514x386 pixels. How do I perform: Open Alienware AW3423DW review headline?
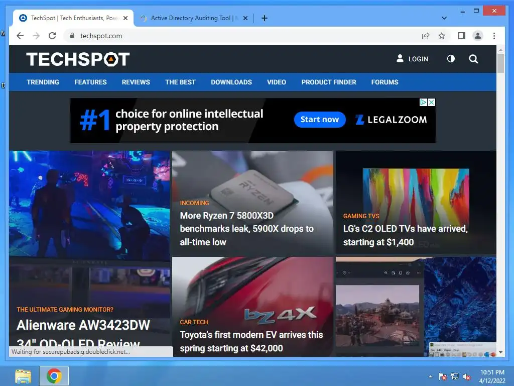click(x=83, y=334)
